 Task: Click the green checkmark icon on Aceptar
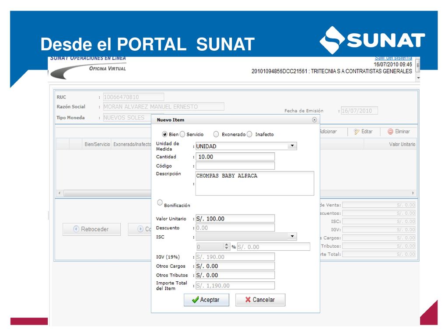tap(196, 300)
